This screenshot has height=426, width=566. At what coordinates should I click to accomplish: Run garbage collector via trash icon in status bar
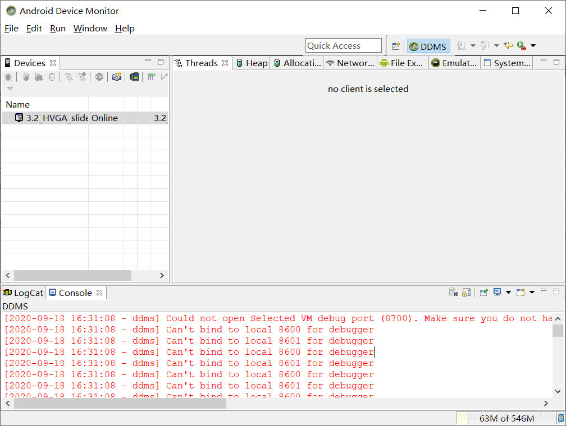tap(561, 418)
